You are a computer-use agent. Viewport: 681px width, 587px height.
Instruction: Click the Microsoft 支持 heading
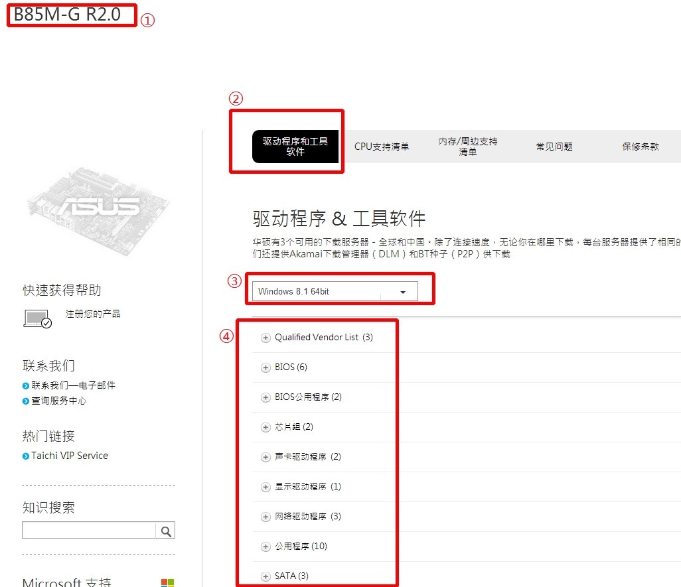67,582
